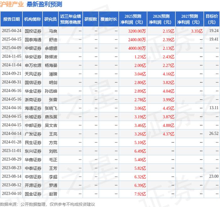The image size is (220, 207).
Task: Click the 5.10亿 forecast value
Action: pos(140,143)
